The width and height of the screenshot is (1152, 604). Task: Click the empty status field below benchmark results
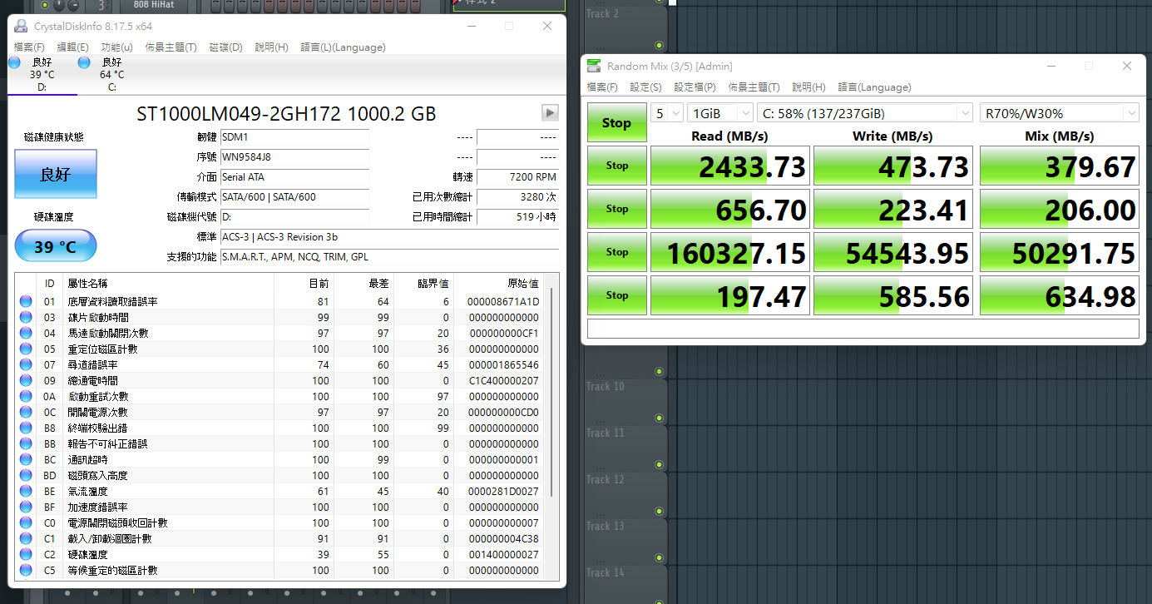point(863,329)
